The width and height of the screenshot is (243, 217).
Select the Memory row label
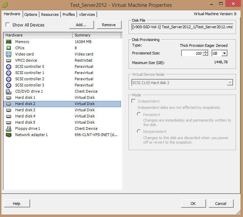click(22, 42)
